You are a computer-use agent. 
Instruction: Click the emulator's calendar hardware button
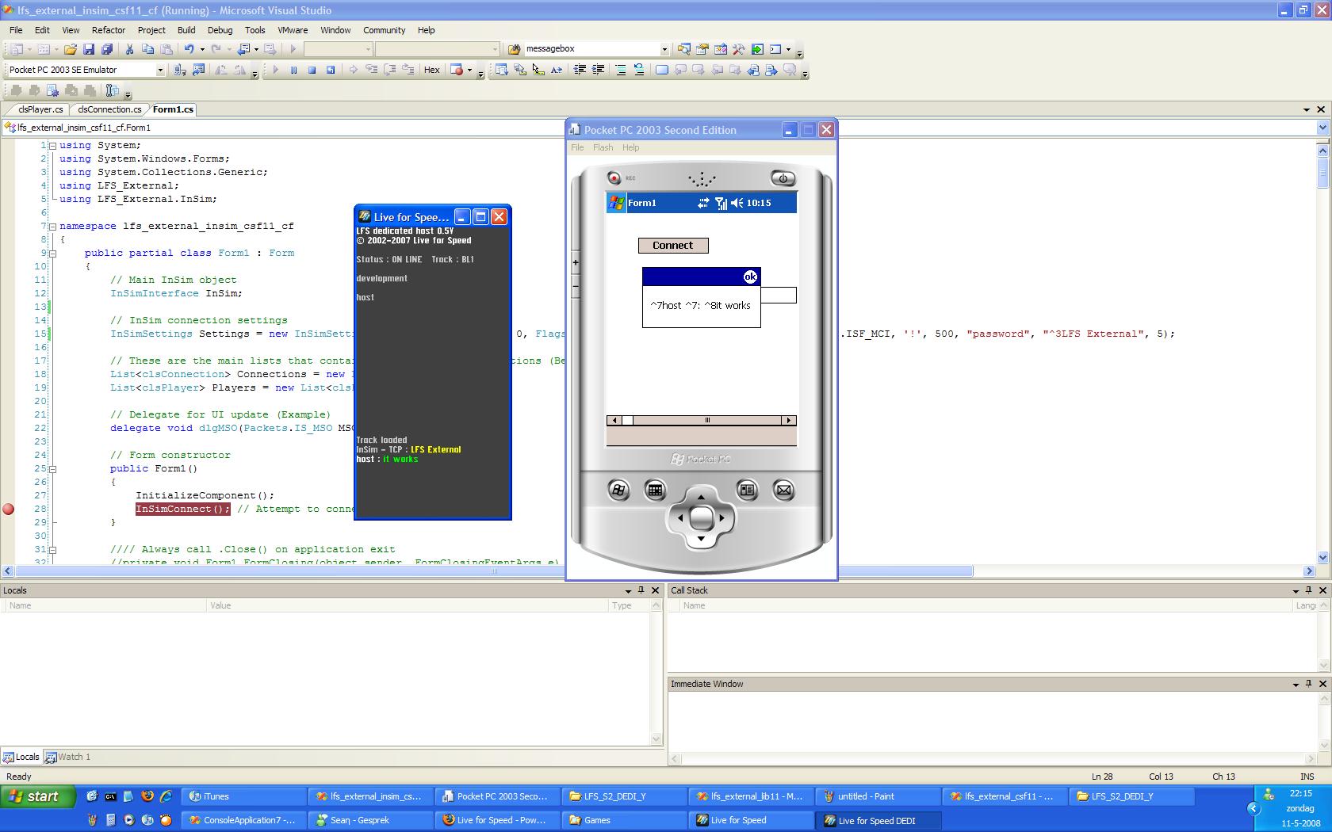(655, 490)
